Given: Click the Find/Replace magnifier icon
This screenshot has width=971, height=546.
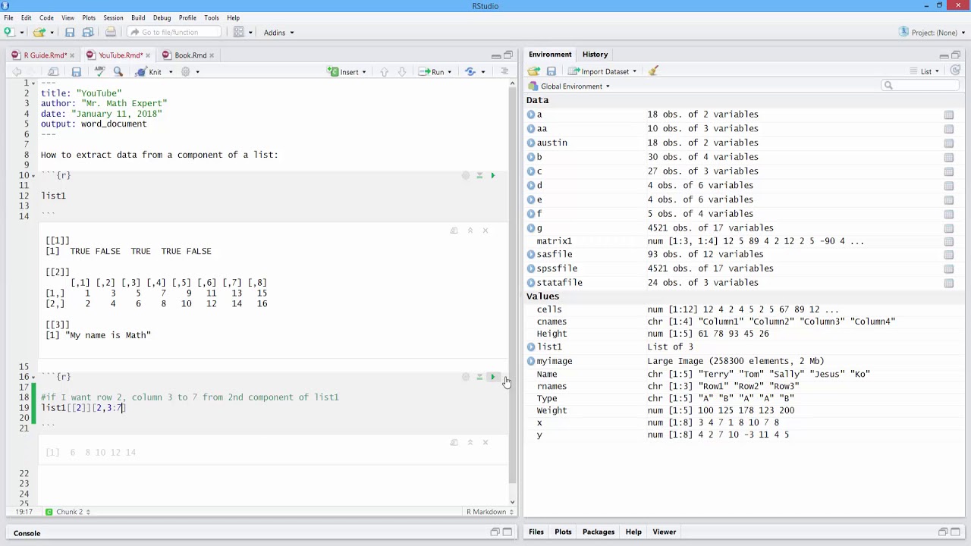Looking at the screenshot, I should point(118,71).
